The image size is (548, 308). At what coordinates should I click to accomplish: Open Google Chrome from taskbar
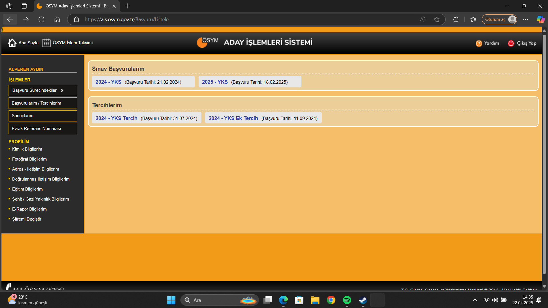(331, 300)
